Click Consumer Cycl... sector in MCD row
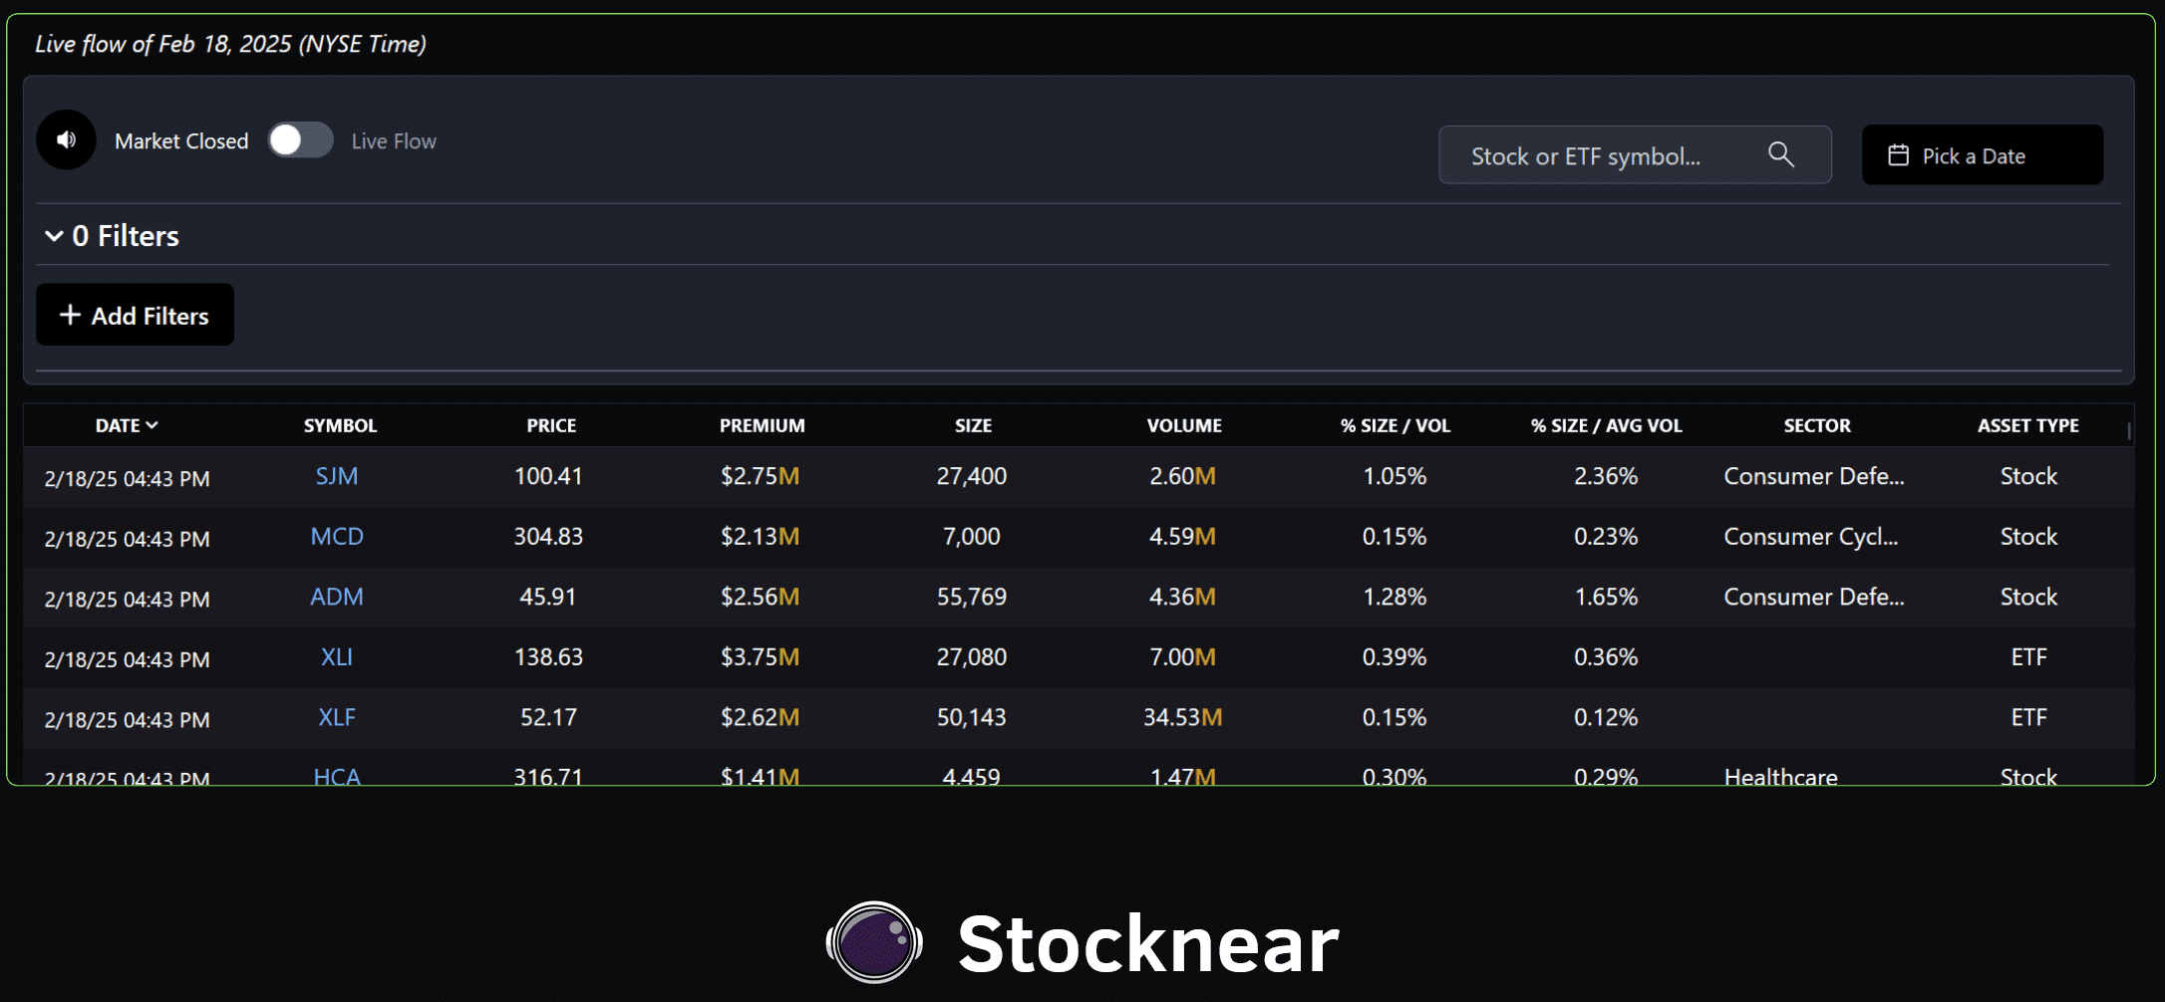The width and height of the screenshot is (2165, 1002). (1810, 536)
